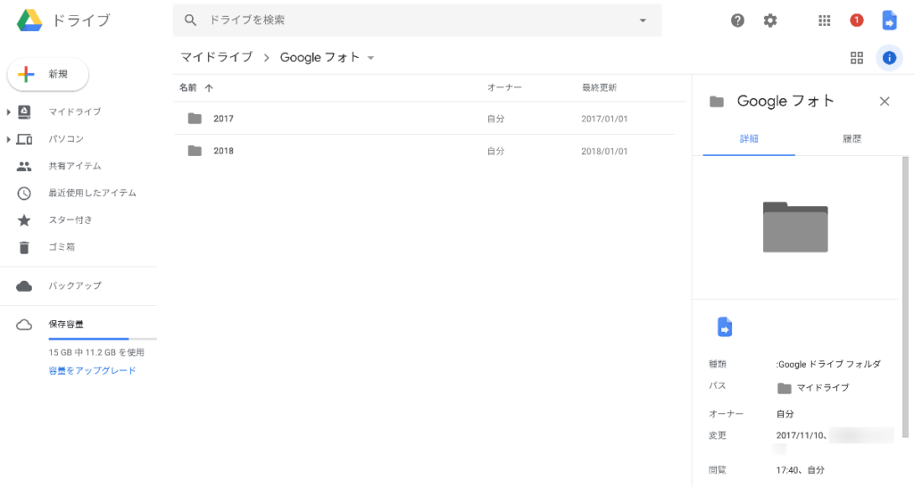Viewport: 914px width, 487px height.
Task: Open the search options dropdown arrow
Action: coord(643,21)
